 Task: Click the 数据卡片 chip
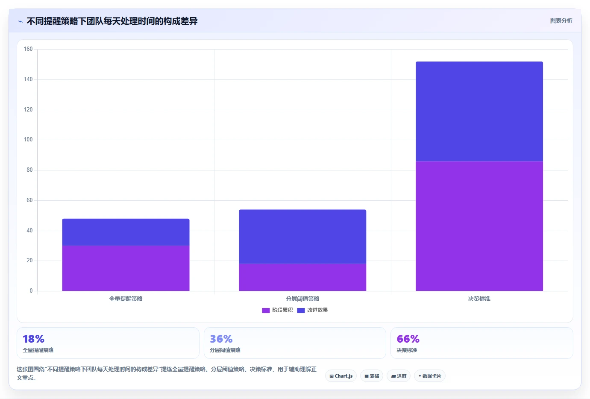pyautogui.click(x=430, y=376)
